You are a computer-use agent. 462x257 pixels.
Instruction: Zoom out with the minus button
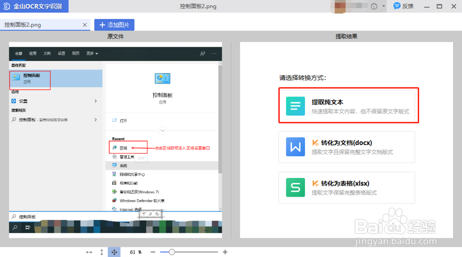tap(152, 252)
